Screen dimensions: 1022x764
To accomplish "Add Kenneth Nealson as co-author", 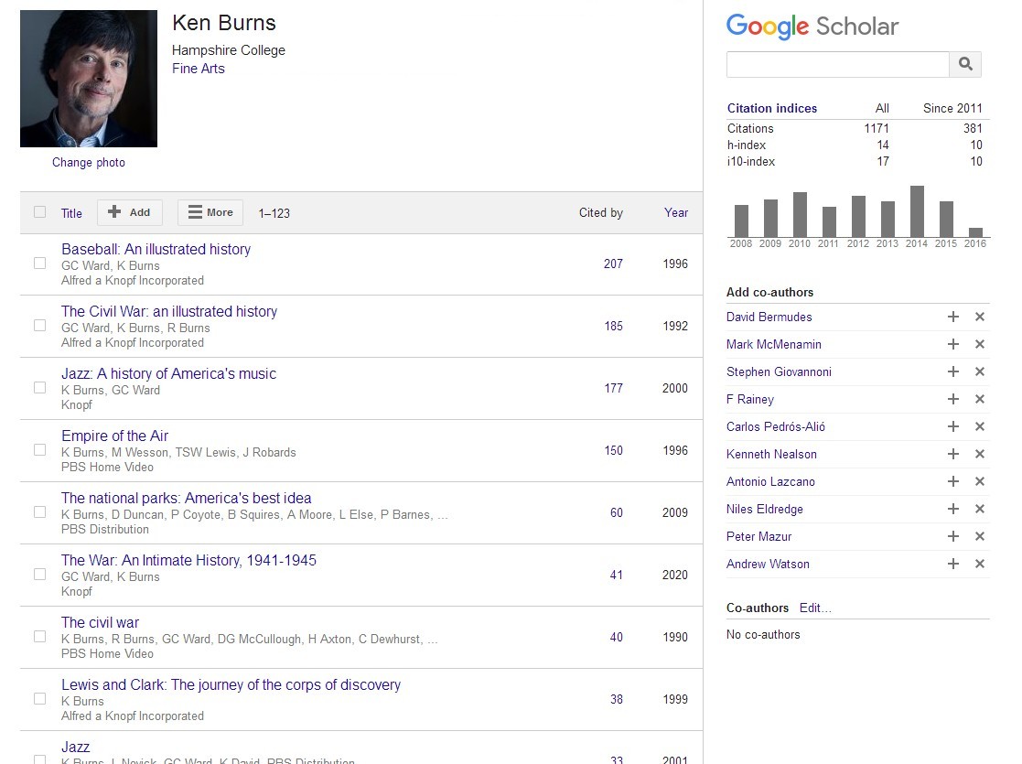I will (x=952, y=454).
